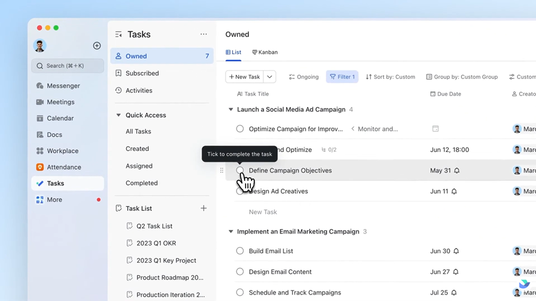Mark Build Email List task complete
The image size is (536, 301).
coord(240,251)
